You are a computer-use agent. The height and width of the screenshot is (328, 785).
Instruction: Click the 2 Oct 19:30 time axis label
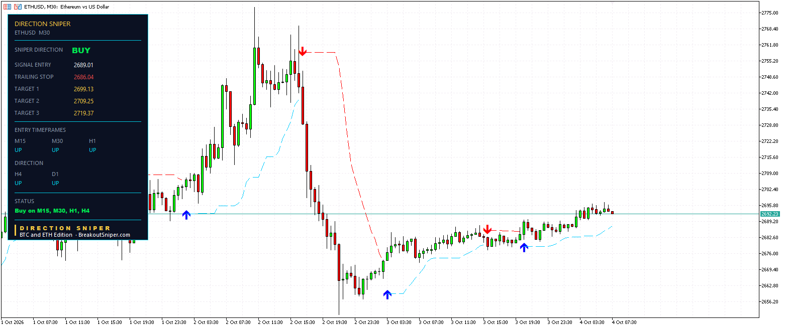tap(335, 322)
